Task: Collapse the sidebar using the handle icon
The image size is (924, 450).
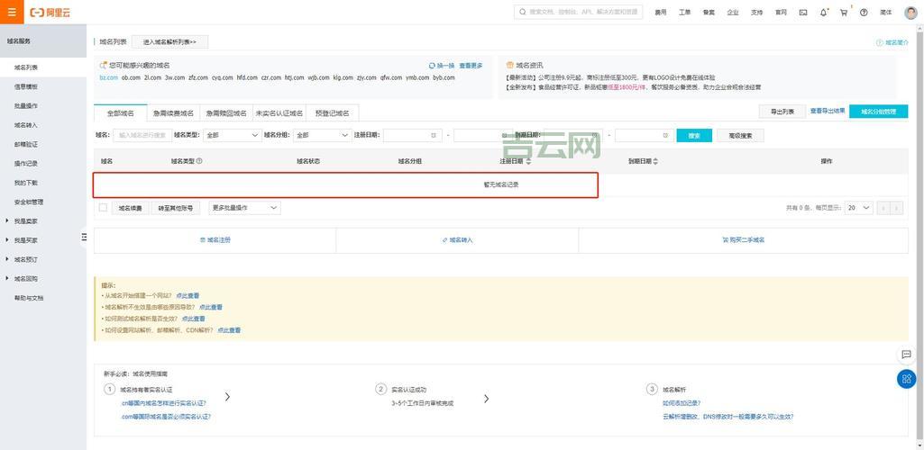Action: (x=84, y=237)
